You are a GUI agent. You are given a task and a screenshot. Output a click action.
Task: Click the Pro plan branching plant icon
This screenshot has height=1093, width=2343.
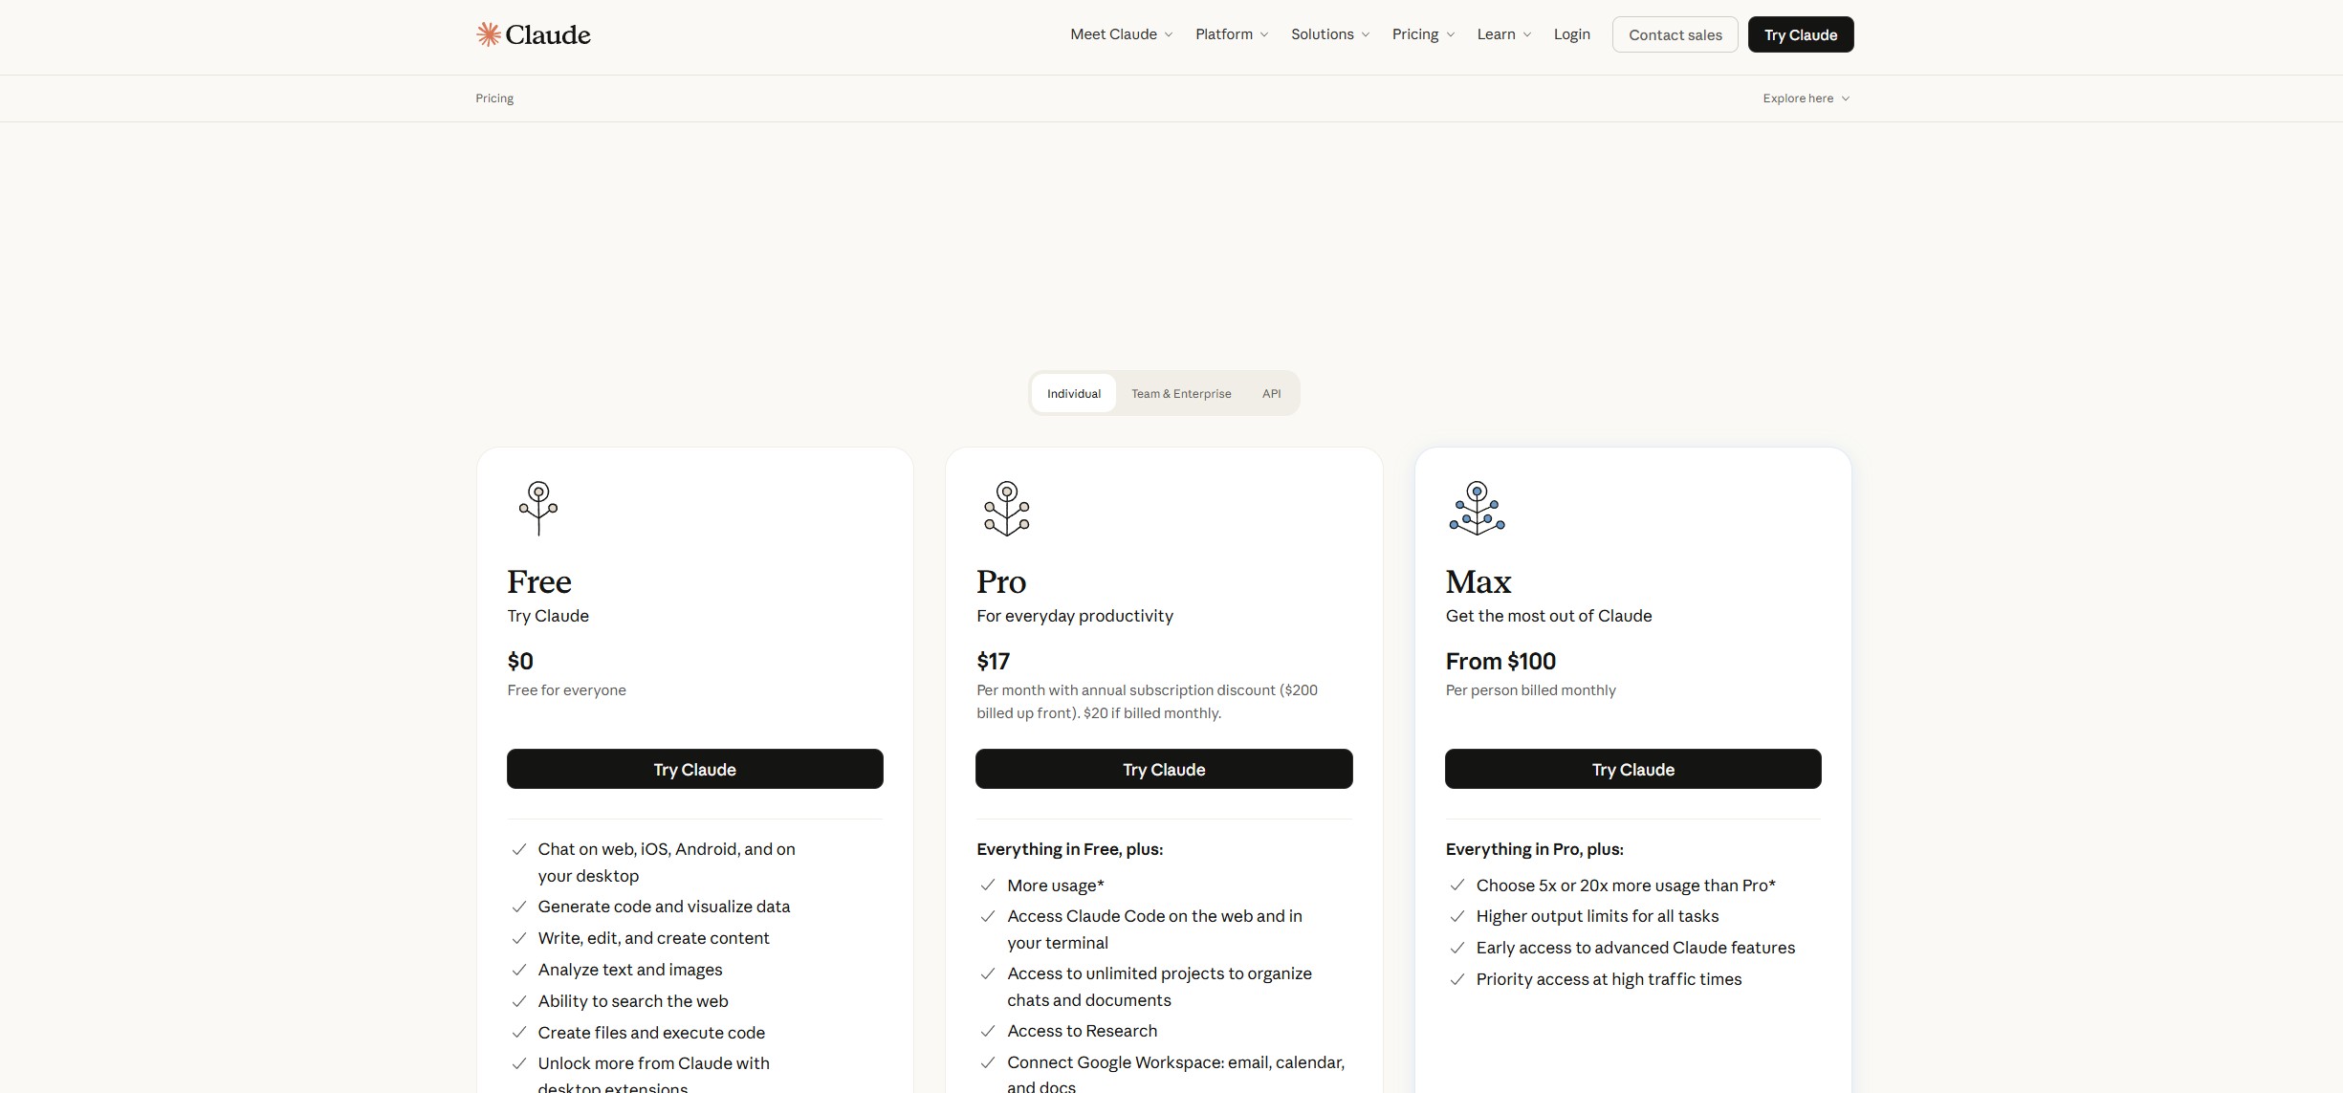(1006, 508)
